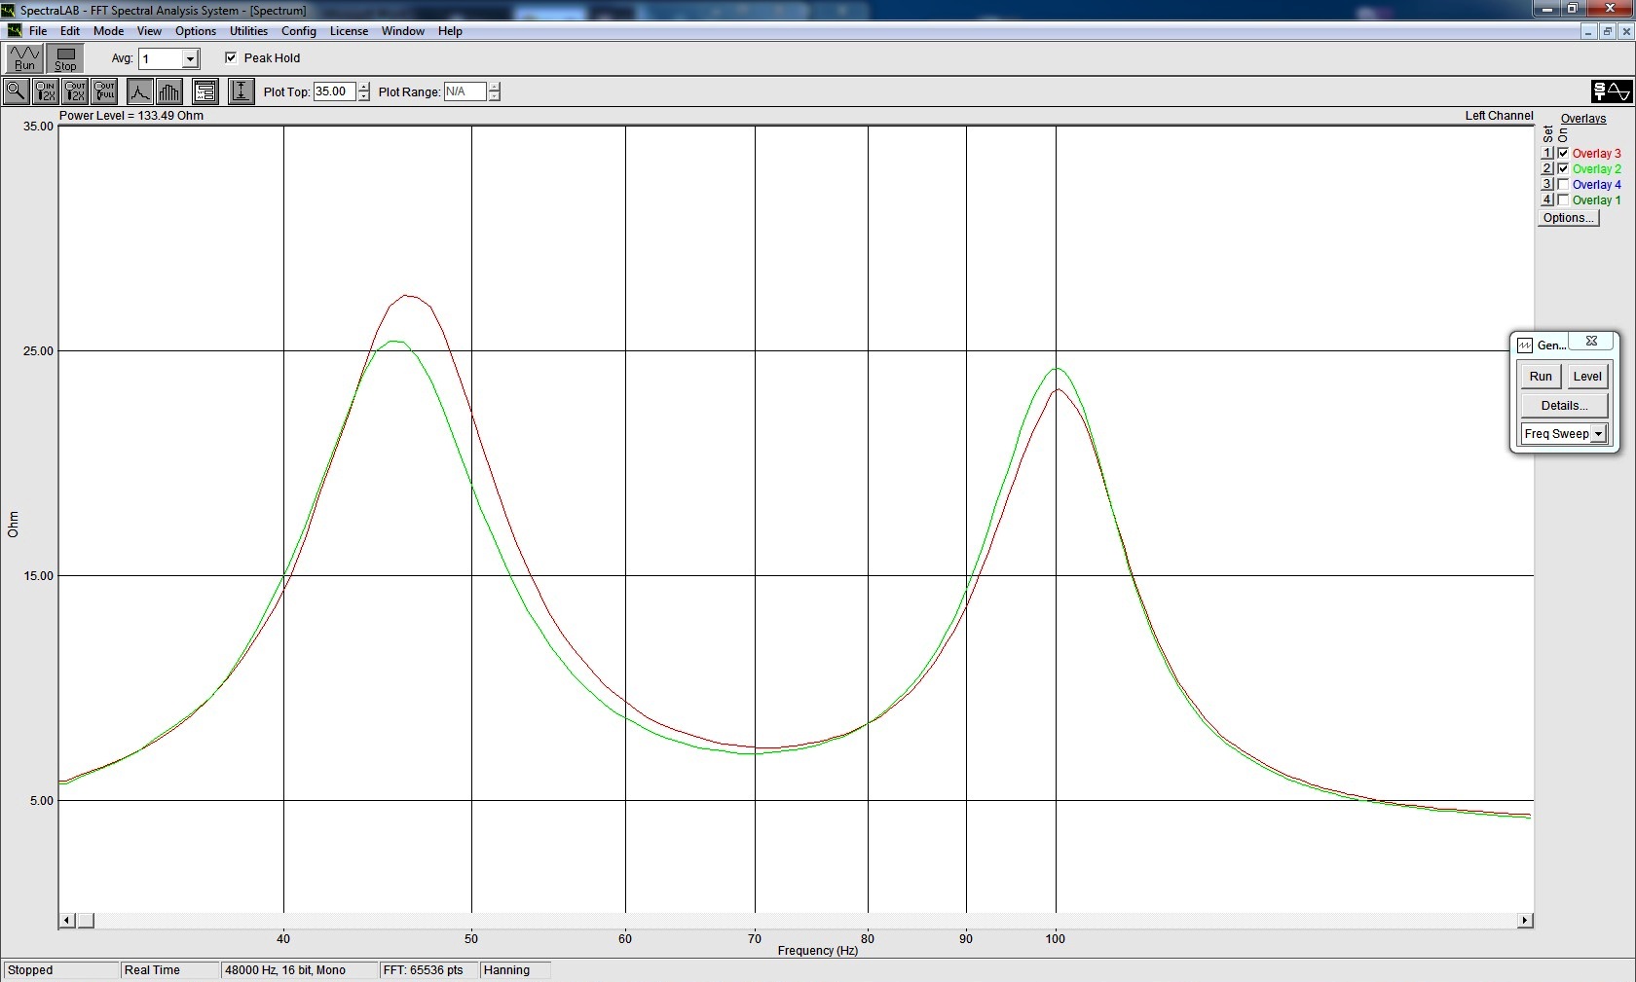Click overlay Set button 1

tap(1547, 153)
